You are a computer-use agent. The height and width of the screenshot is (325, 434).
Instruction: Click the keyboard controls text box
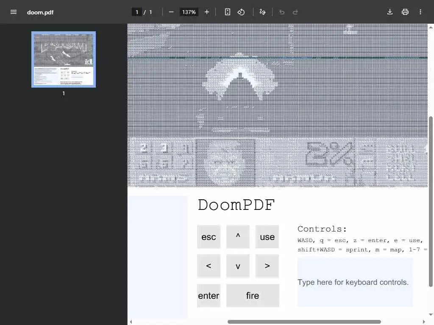tap(355, 282)
